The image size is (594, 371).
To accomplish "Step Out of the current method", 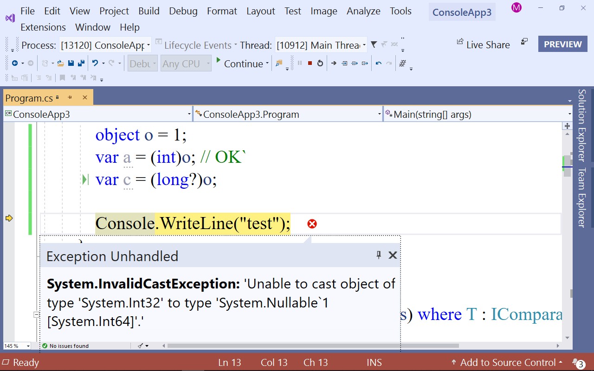I will tap(366, 63).
